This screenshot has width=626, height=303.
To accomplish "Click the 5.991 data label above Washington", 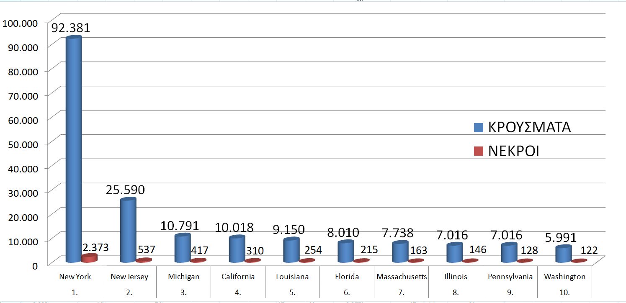I will coord(557,237).
